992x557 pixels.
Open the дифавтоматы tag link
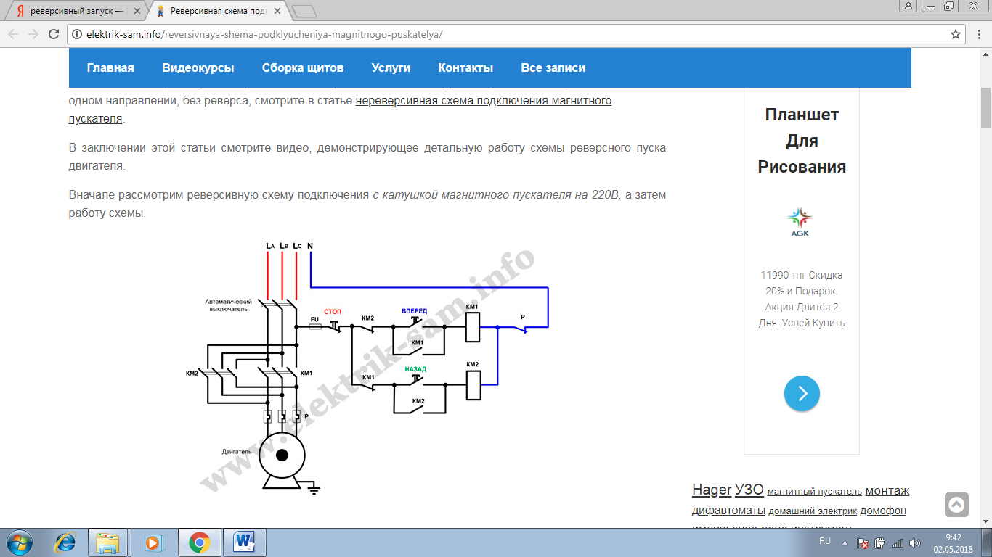(x=728, y=511)
